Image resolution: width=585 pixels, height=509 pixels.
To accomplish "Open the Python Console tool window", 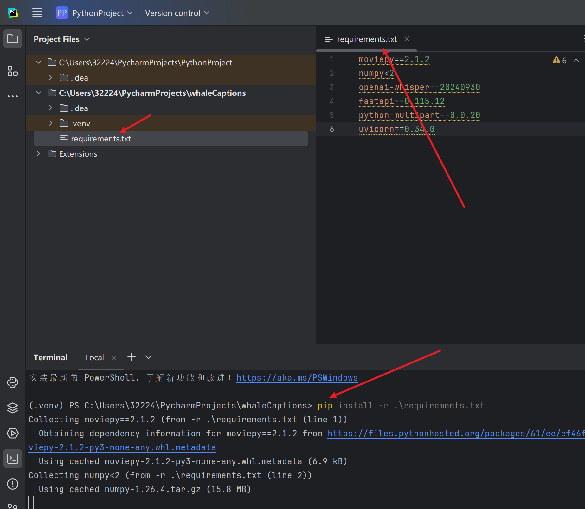I will (13, 382).
